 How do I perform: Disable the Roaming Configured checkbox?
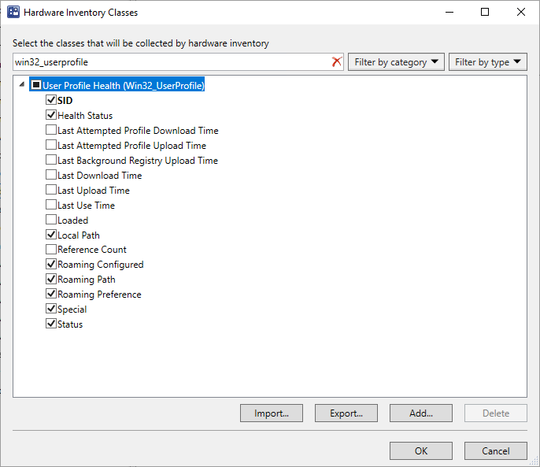[x=51, y=264]
